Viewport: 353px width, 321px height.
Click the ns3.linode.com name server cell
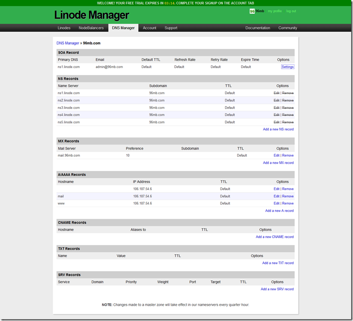pos(69,107)
